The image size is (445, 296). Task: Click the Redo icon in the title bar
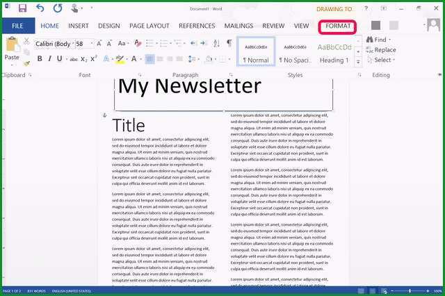tap(58, 8)
